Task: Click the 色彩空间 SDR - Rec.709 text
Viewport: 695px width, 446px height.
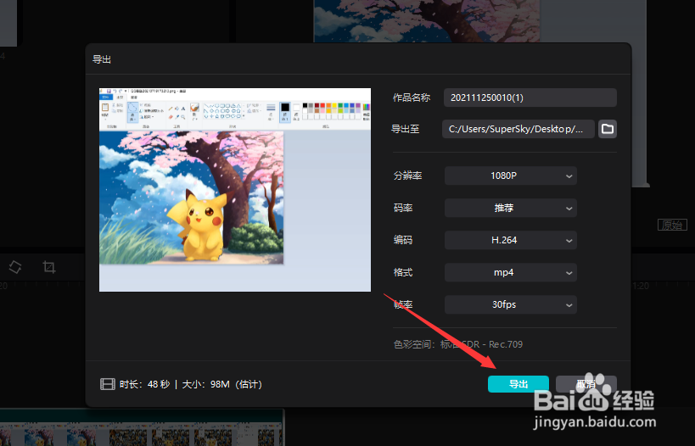Action: tap(458, 344)
